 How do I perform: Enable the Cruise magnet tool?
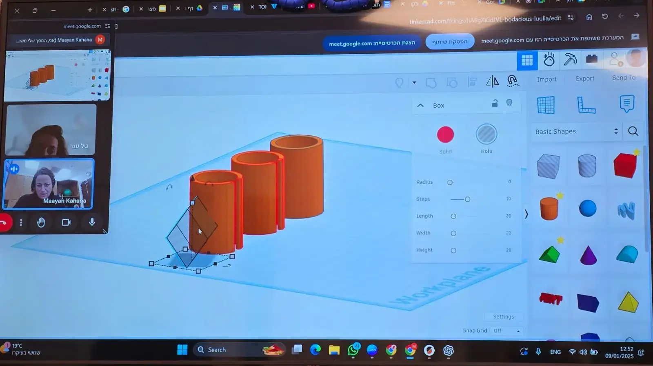(513, 81)
